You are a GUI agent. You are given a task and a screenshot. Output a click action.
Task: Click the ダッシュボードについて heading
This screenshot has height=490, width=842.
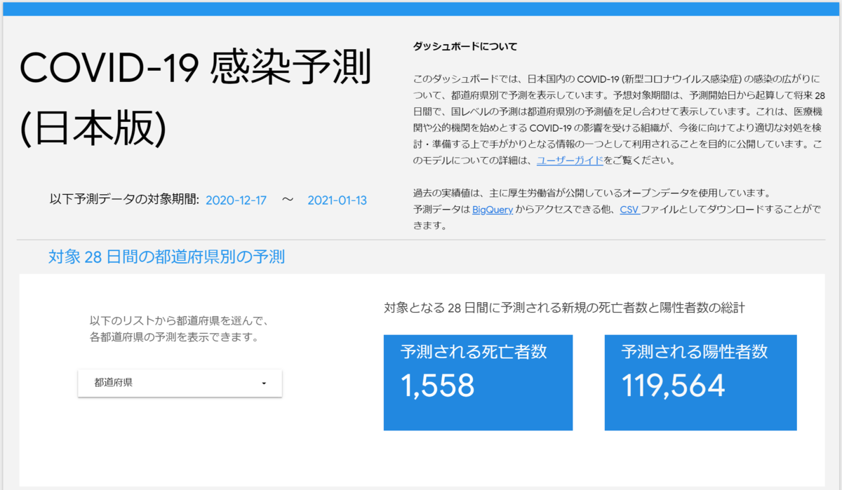tap(465, 47)
